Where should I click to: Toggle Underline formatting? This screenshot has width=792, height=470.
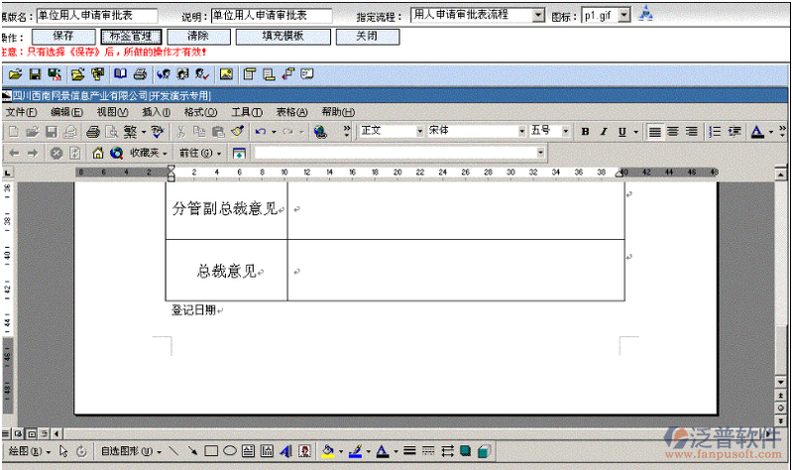click(x=622, y=132)
